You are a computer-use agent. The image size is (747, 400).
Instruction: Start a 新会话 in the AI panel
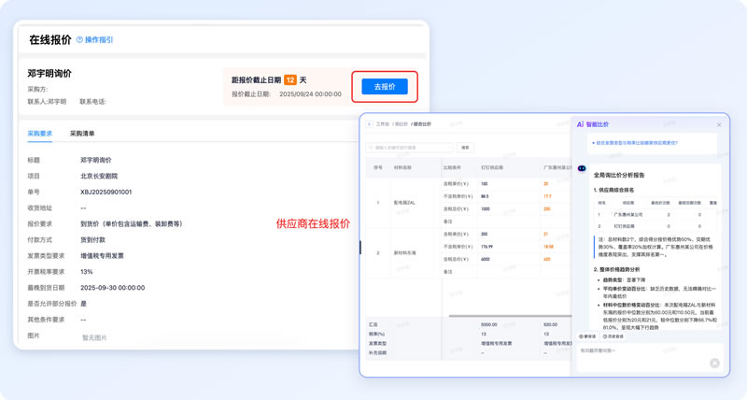tap(588, 336)
